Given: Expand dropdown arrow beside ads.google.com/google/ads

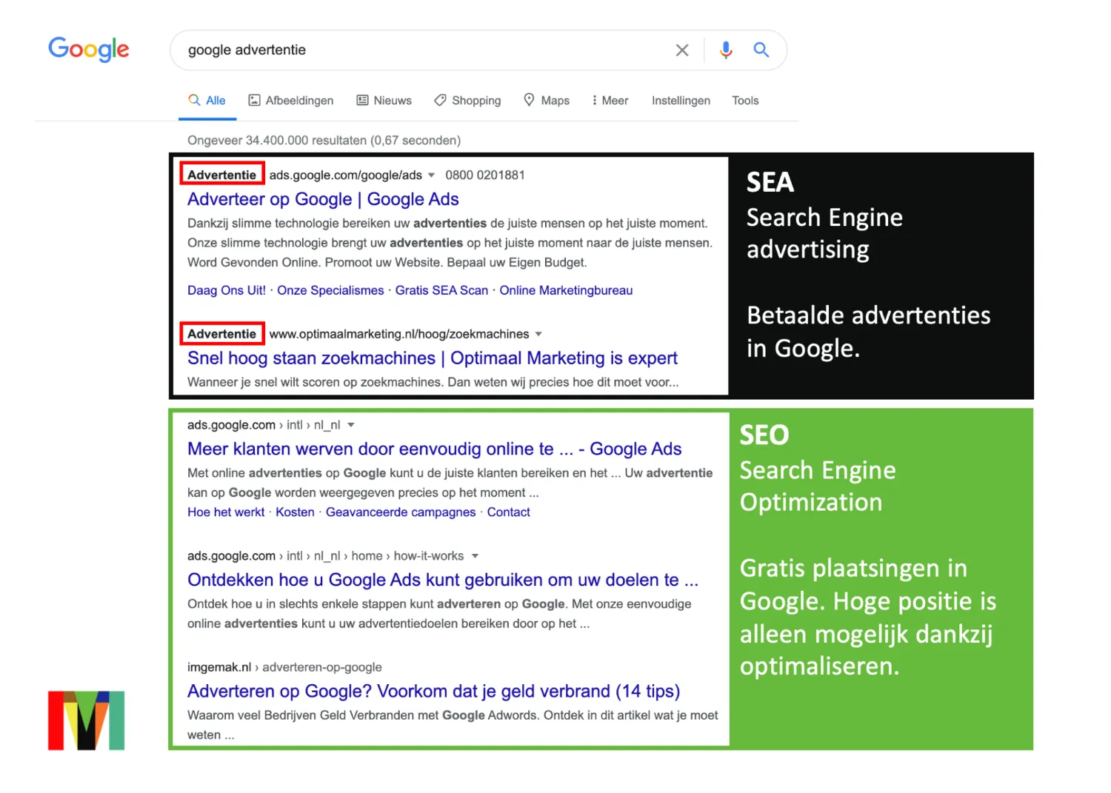Looking at the screenshot, I should (x=431, y=175).
